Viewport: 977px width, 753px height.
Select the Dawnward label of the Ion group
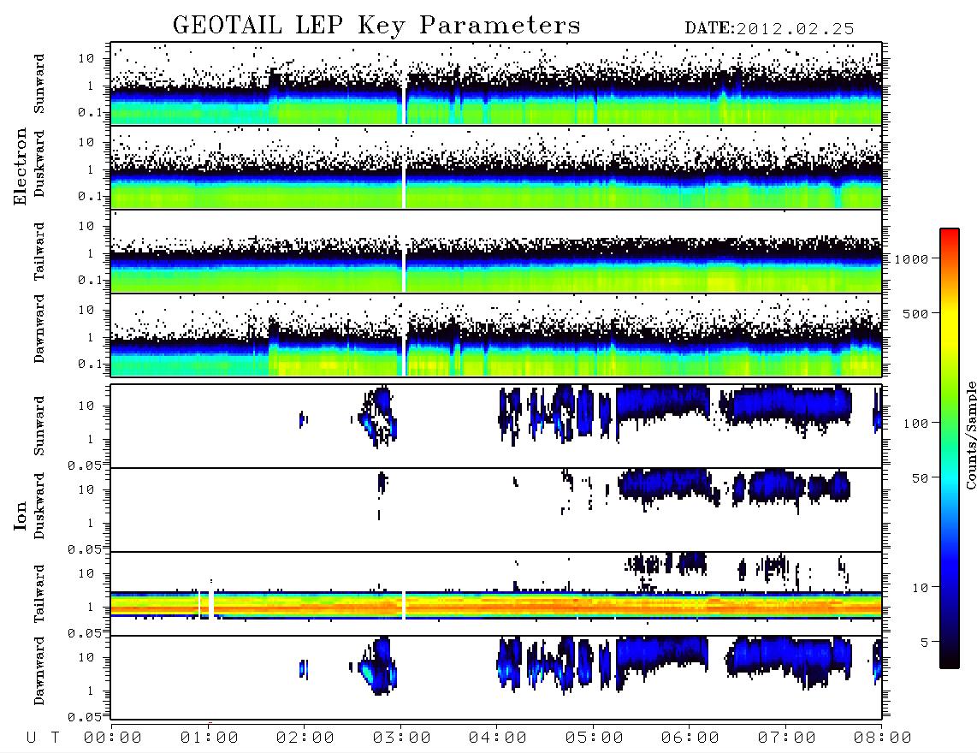click(x=39, y=671)
